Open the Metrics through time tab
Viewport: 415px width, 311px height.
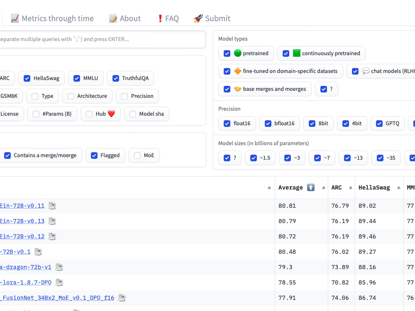[52, 18]
